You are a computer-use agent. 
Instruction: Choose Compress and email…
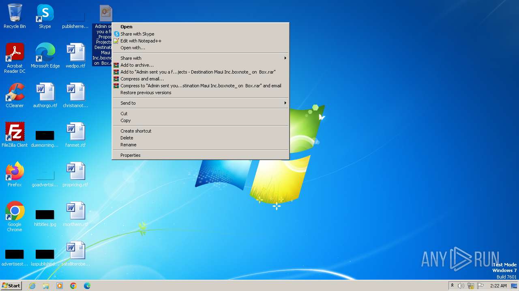point(201,79)
